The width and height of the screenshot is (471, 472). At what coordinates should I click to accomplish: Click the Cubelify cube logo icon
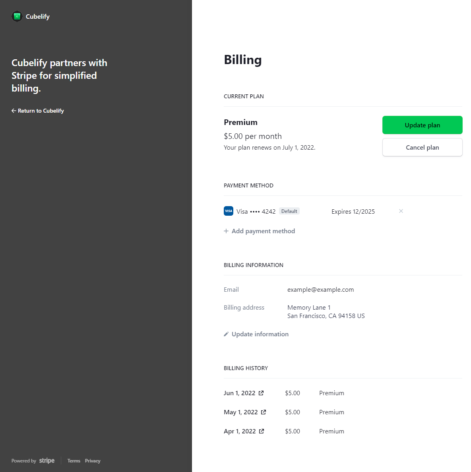[x=17, y=16]
